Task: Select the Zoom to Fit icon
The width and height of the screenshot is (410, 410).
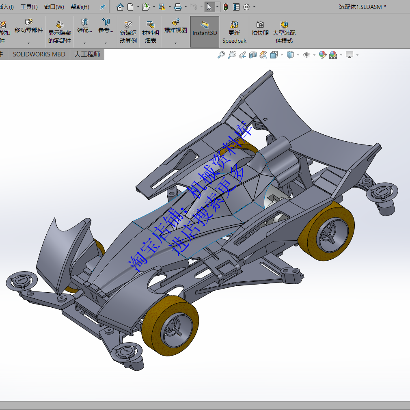Action: 221,54
